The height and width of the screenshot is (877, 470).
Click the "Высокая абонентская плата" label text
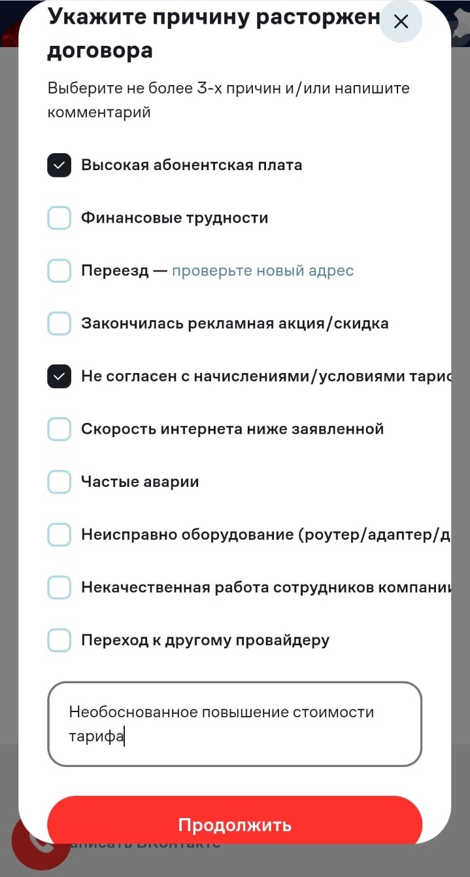(191, 165)
